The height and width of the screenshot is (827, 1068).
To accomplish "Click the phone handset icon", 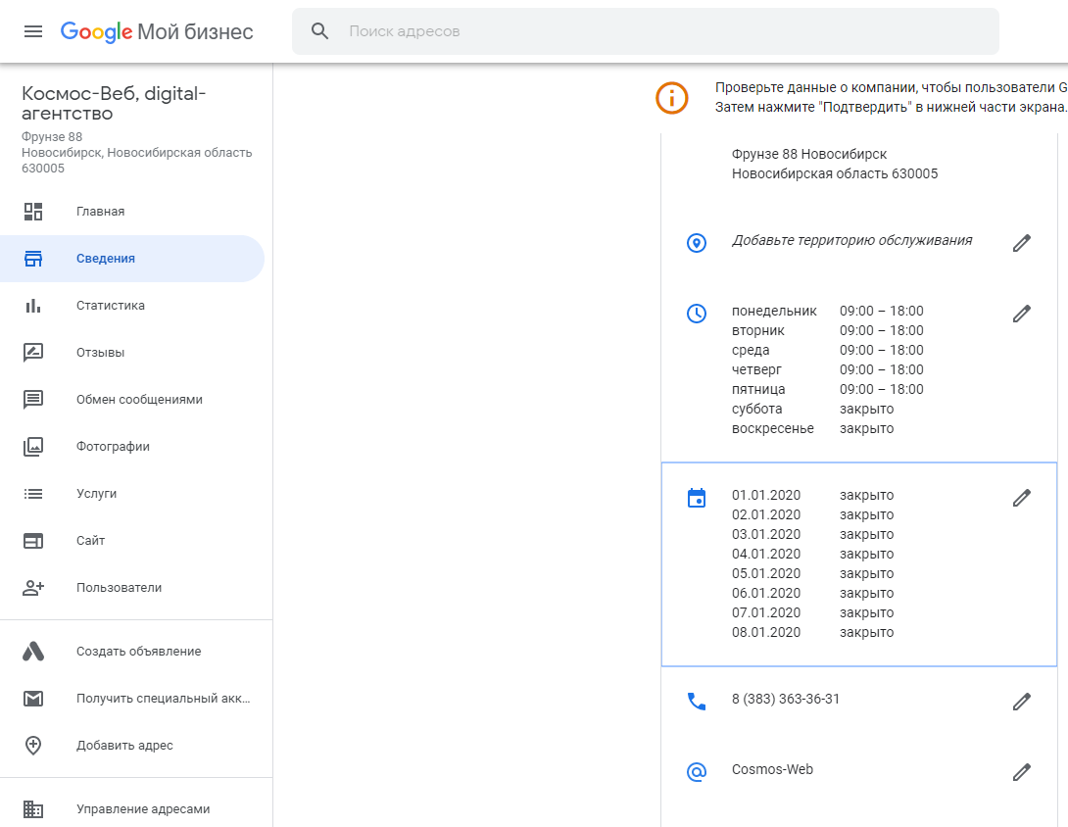I will 696,701.
